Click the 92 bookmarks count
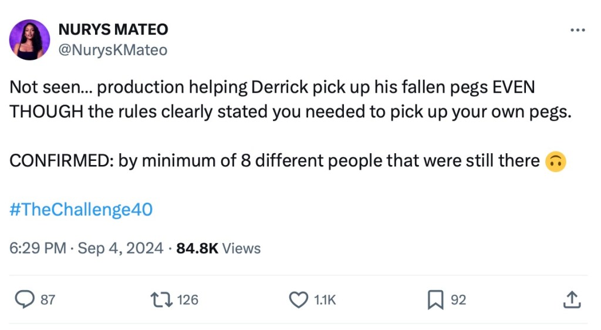 458,300
